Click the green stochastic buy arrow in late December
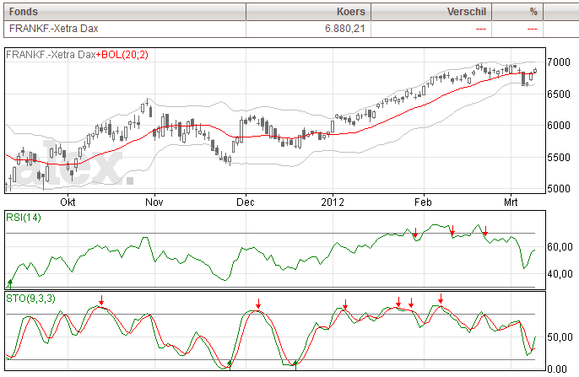This screenshot has width=579, height=377. point(295,364)
